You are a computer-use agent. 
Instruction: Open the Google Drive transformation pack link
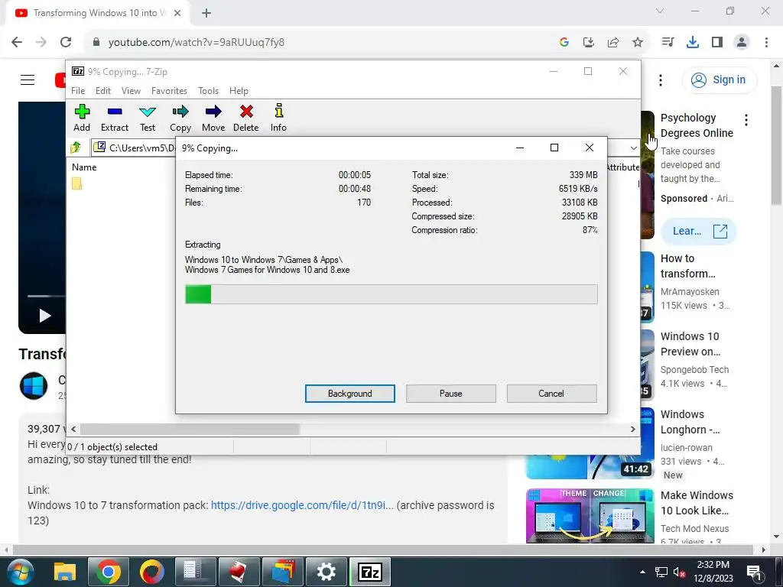[x=302, y=505]
